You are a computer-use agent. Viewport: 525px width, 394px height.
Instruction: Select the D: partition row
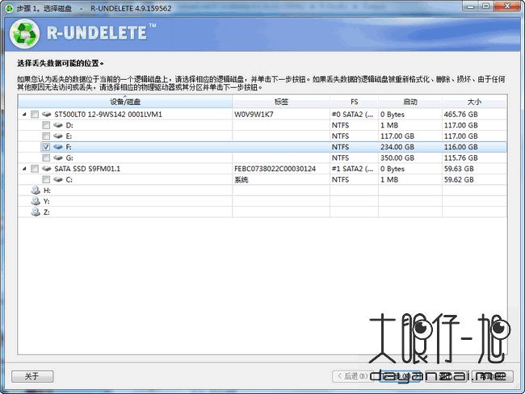[262, 125]
